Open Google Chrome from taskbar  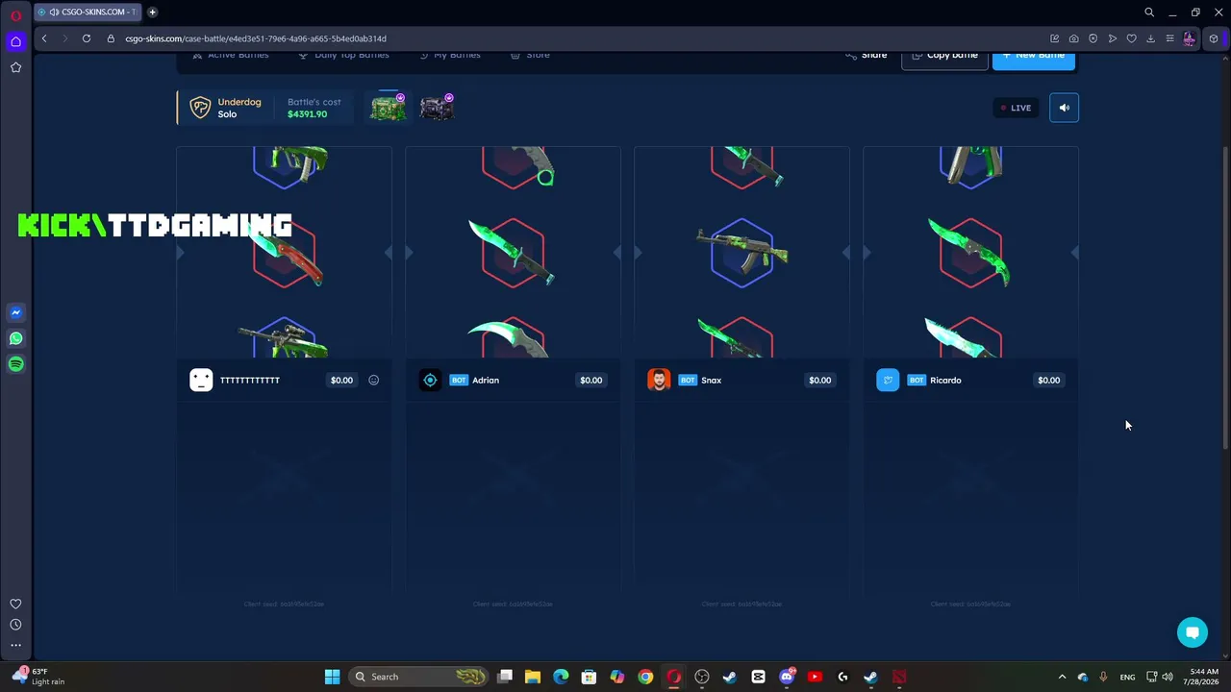(x=645, y=677)
